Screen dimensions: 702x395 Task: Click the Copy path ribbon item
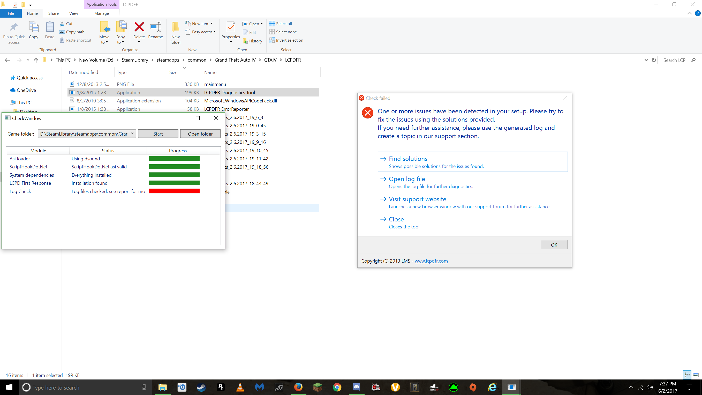pos(72,32)
